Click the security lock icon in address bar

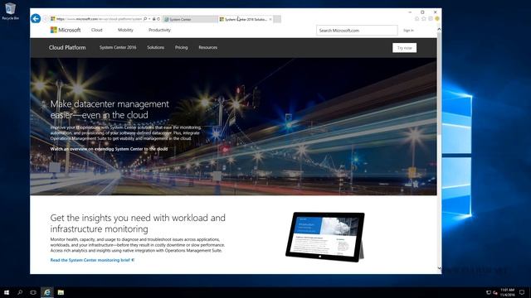(153, 19)
